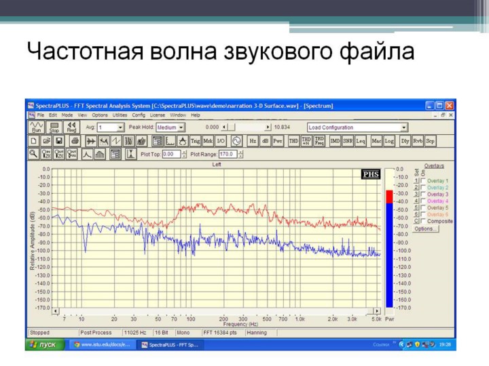Image resolution: width=489 pixels, height=366 pixels.
Task: Click the THD measurement button
Action: coord(293,141)
